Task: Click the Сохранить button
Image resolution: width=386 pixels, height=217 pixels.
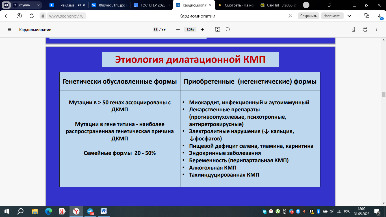Action: [309, 16]
